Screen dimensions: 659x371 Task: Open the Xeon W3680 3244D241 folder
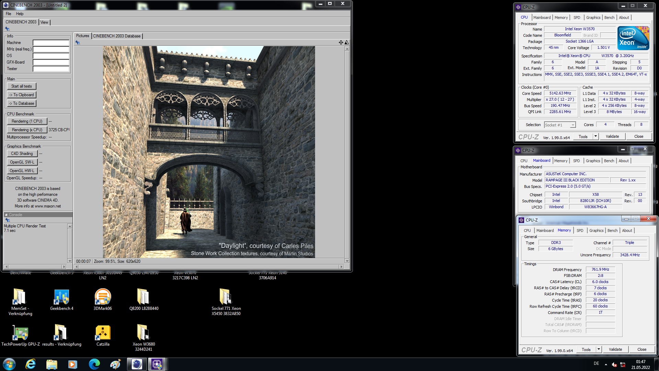click(x=144, y=338)
